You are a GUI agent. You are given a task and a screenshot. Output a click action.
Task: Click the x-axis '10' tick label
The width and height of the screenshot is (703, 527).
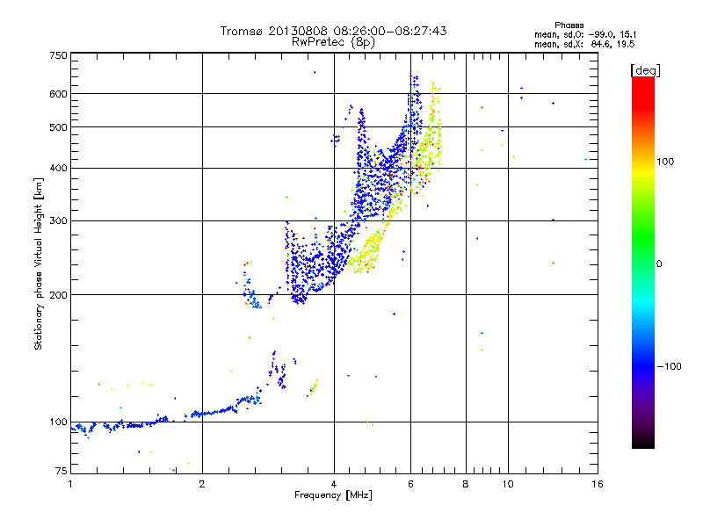(x=508, y=484)
